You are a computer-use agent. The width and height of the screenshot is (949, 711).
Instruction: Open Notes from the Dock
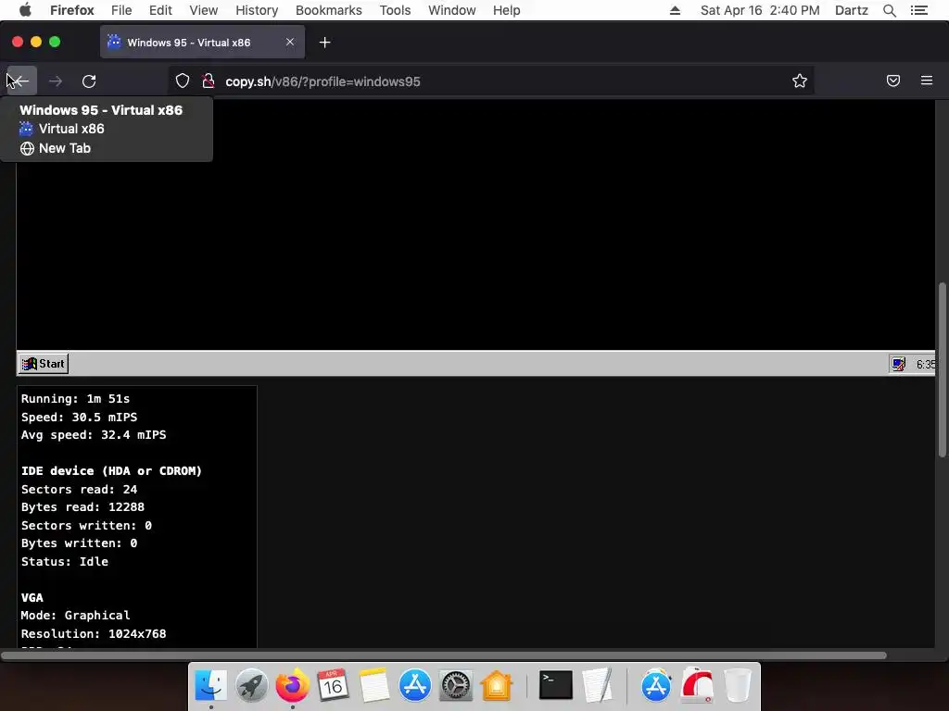pyautogui.click(x=374, y=685)
